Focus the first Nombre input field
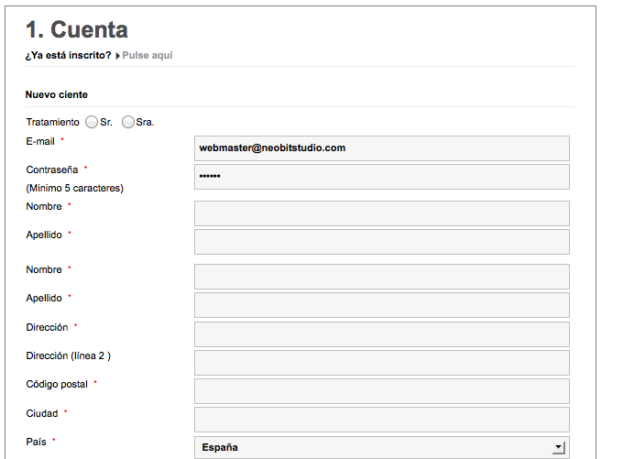 click(381, 213)
